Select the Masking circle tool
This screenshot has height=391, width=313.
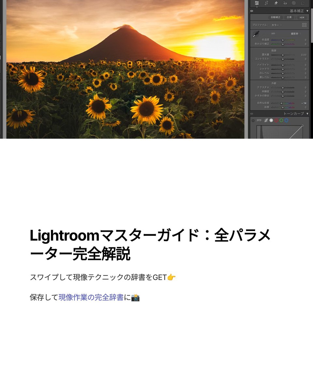point(294,3)
